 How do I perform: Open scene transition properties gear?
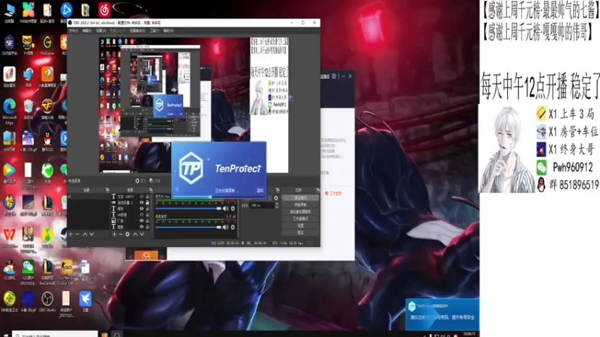coord(276,198)
